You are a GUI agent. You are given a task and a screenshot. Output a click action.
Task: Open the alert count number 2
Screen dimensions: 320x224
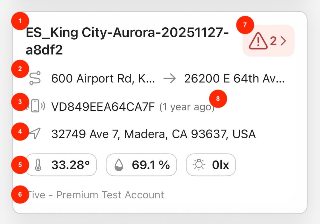coord(273,41)
